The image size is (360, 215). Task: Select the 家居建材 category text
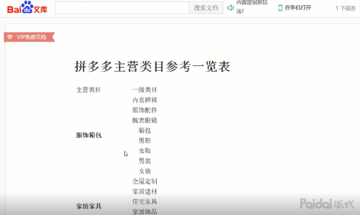pos(145,191)
